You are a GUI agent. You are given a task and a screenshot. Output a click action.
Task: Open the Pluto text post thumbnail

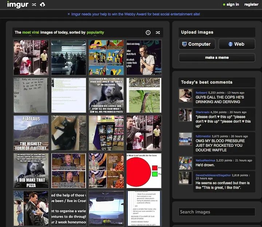[x=144, y=208]
